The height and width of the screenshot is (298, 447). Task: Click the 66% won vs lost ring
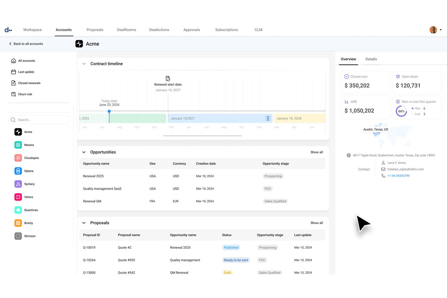[401, 111]
